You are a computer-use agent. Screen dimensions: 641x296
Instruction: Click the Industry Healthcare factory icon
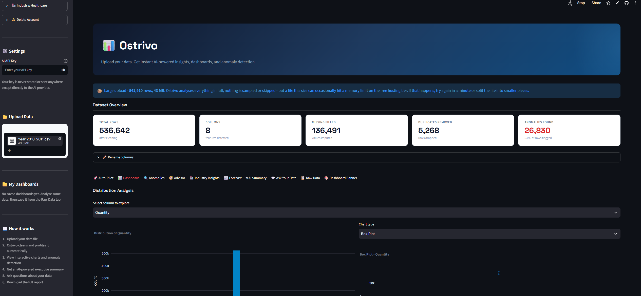(13, 6)
